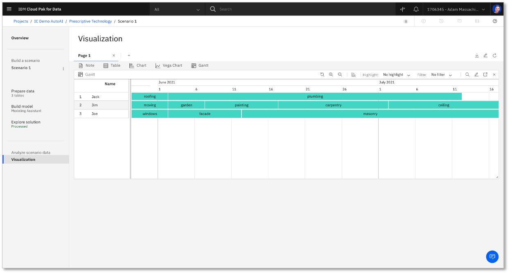Zoom in on the Gantt chart

[x=331, y=75]
